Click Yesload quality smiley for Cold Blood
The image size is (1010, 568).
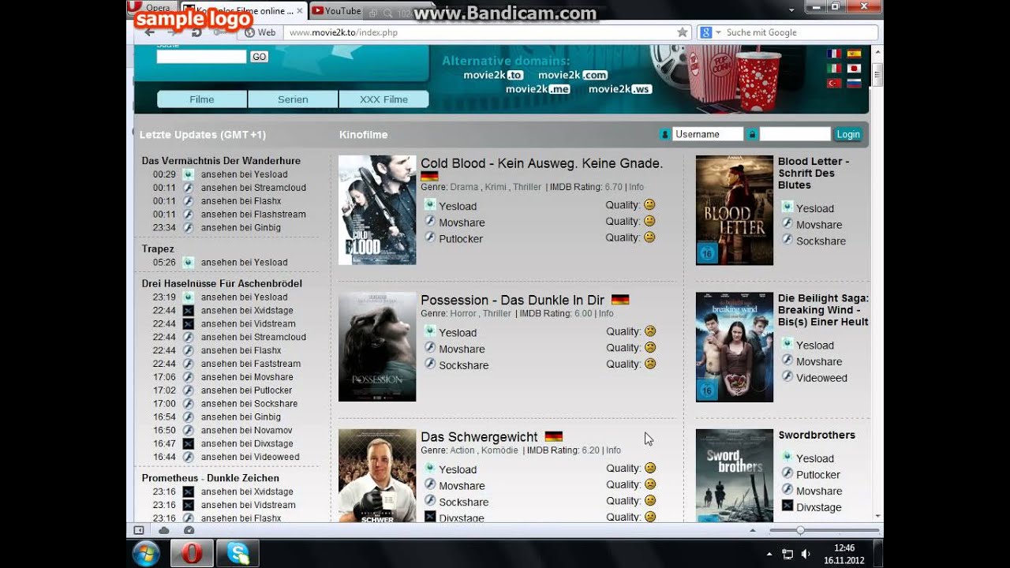(x=649, y=205)
